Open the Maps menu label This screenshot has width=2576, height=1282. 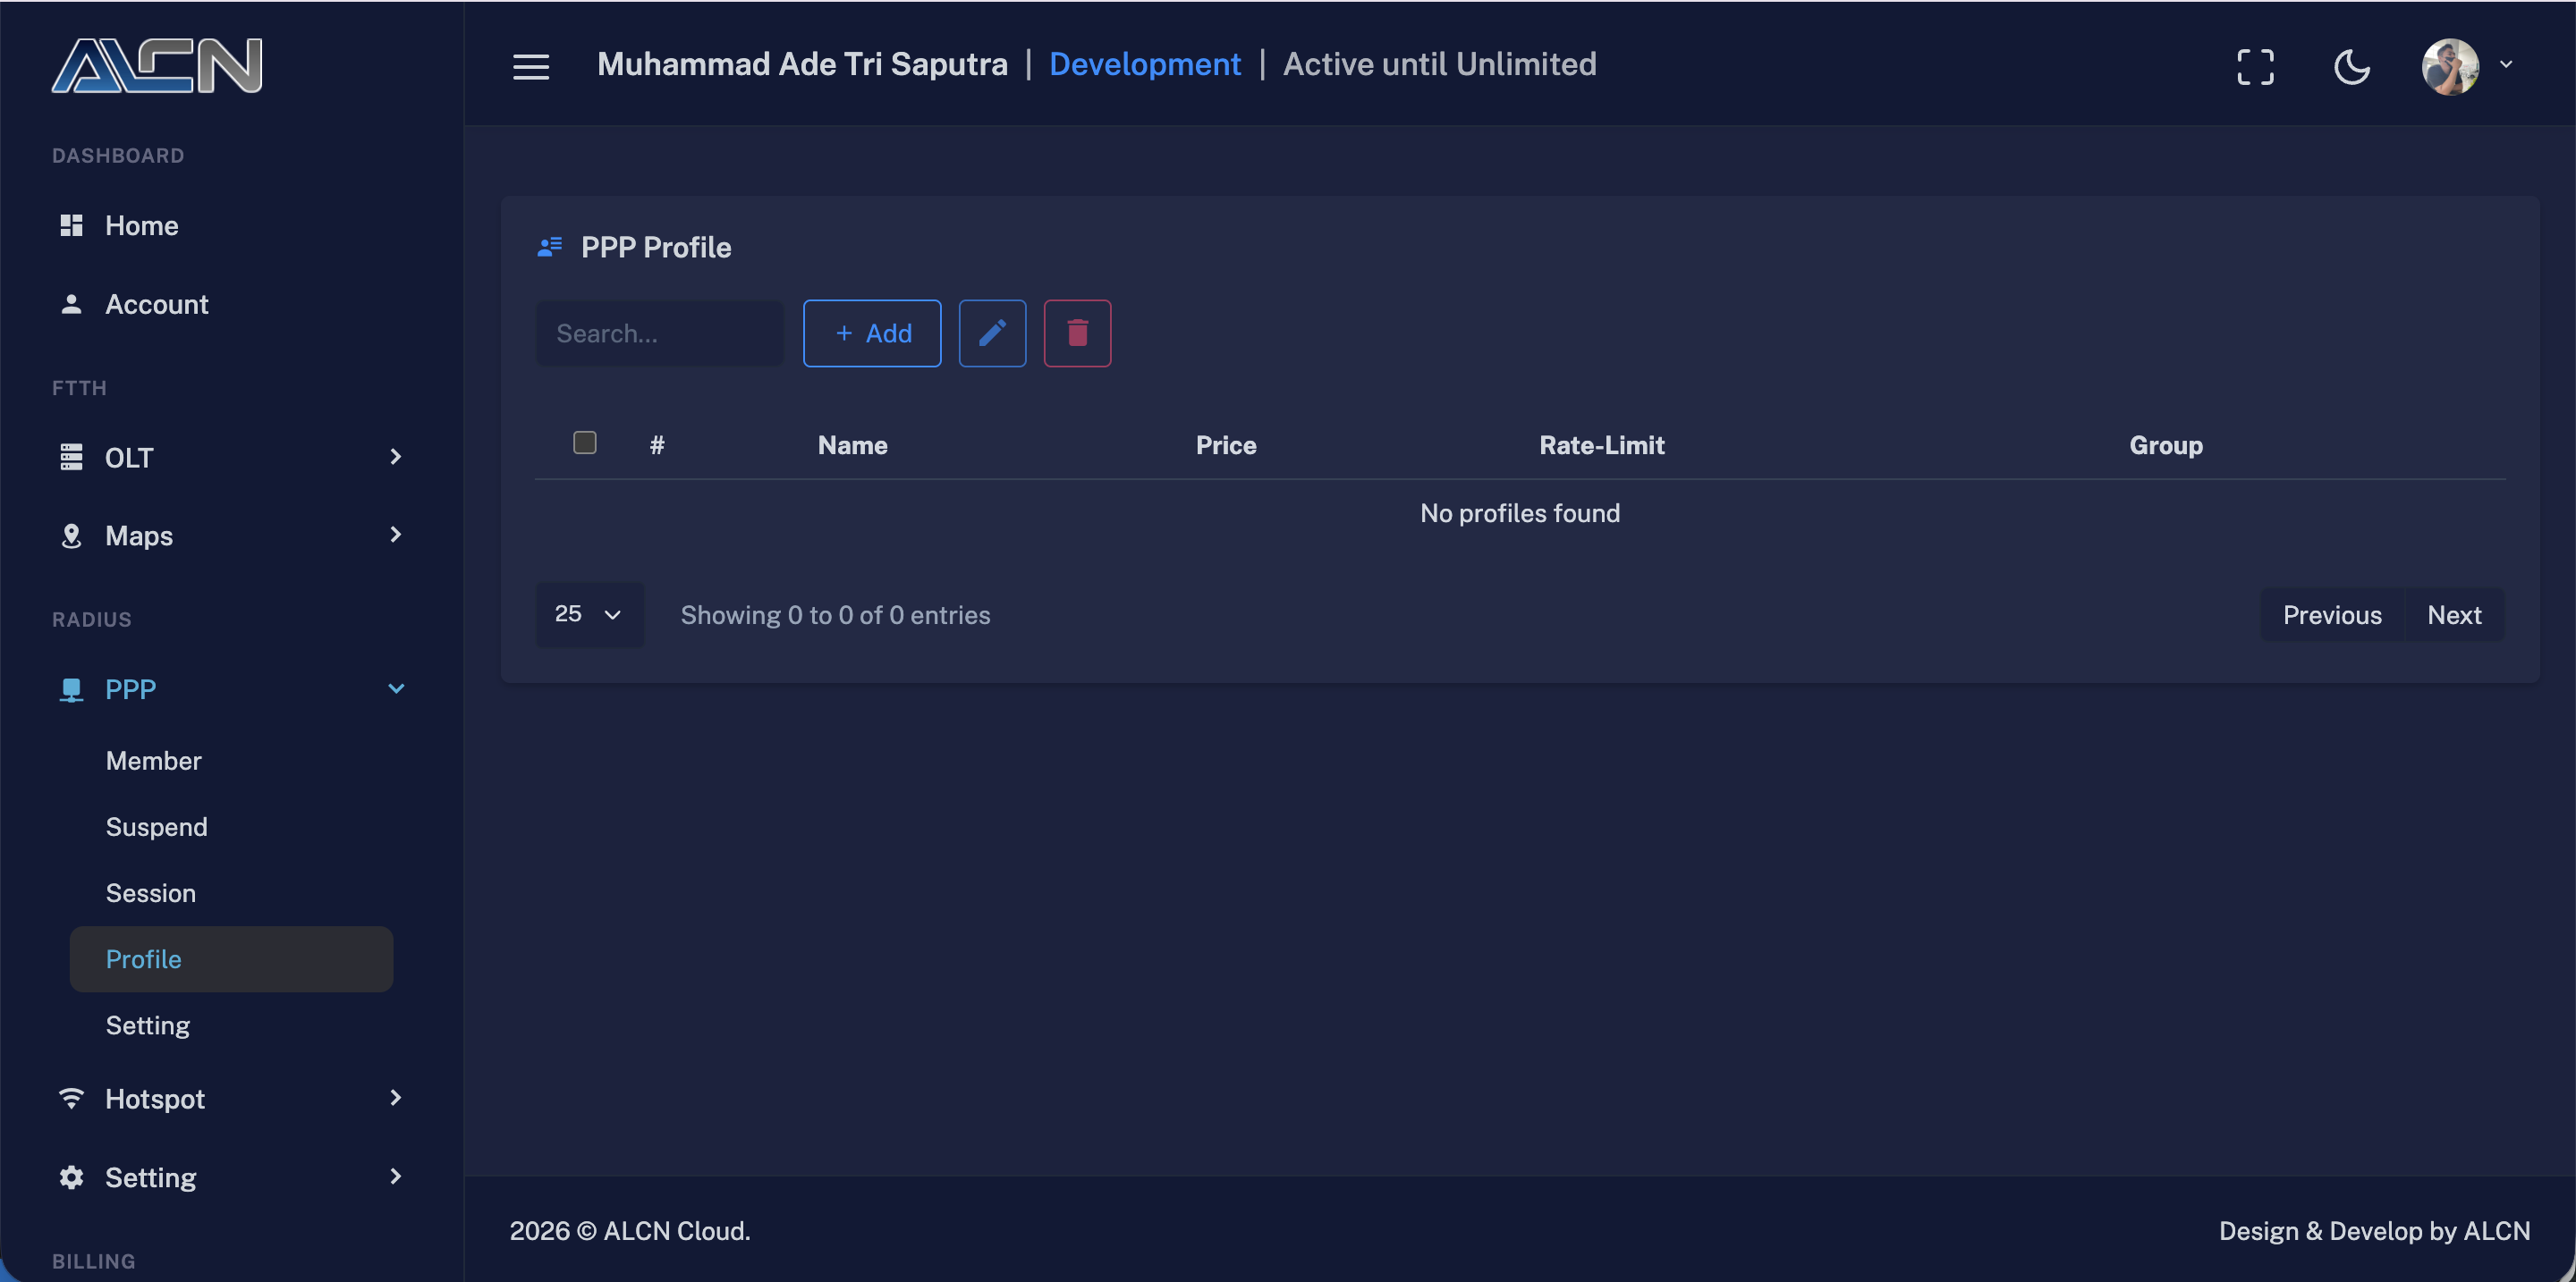[x=139, y=536]
